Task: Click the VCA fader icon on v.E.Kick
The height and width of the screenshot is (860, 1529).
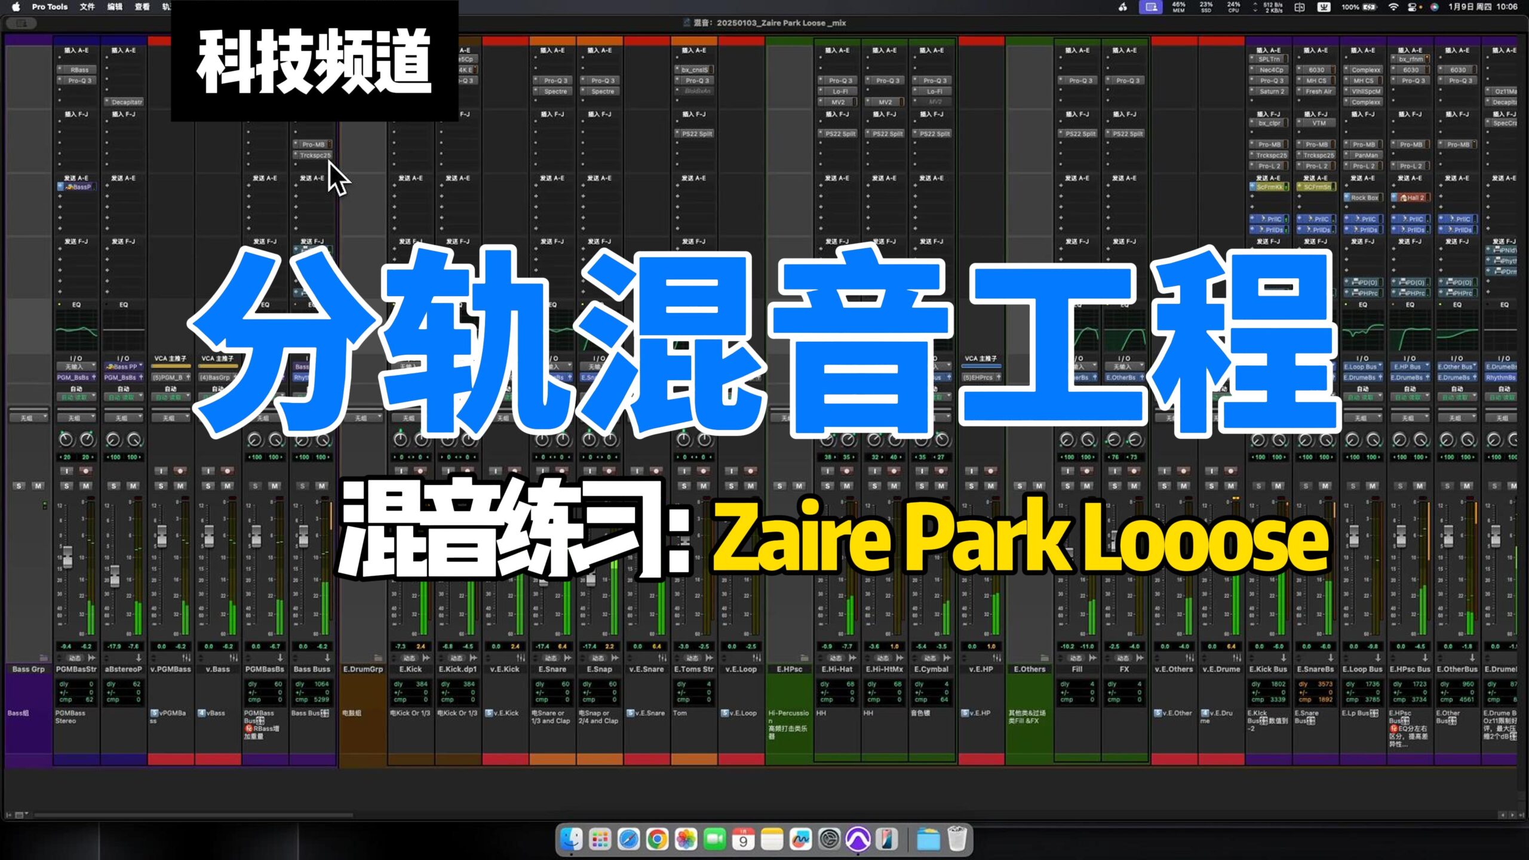Action: point(521,658)
